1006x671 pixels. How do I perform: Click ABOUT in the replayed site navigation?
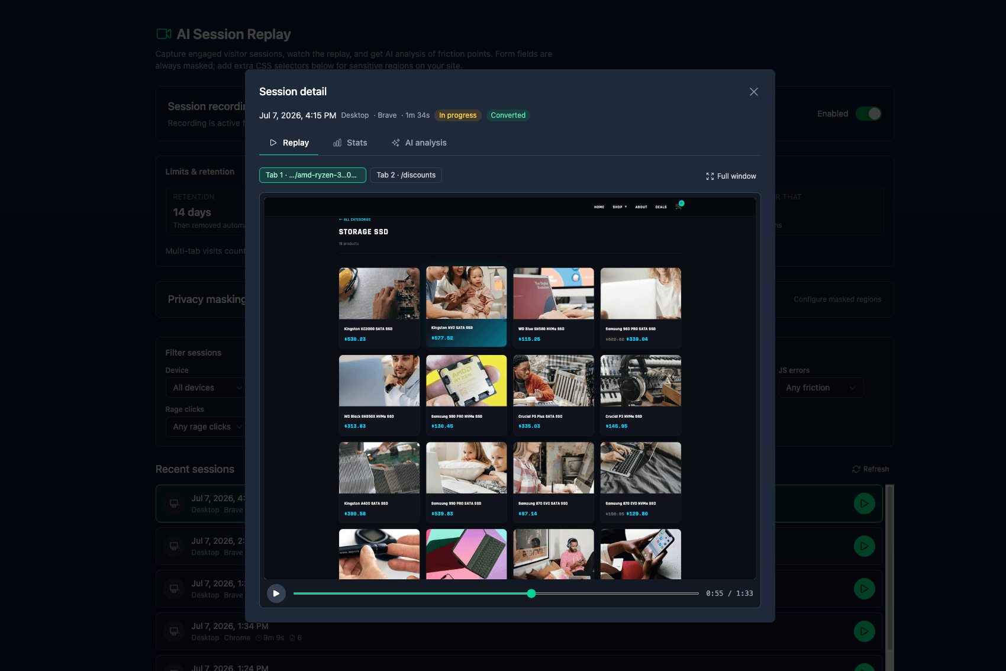pos(641,207)
